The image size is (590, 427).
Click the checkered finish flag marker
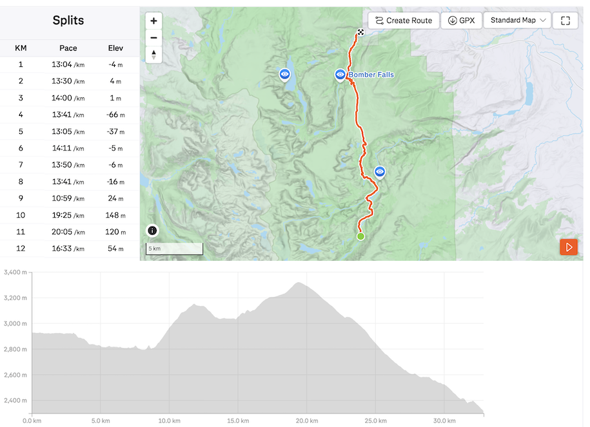tap(360, 32)
